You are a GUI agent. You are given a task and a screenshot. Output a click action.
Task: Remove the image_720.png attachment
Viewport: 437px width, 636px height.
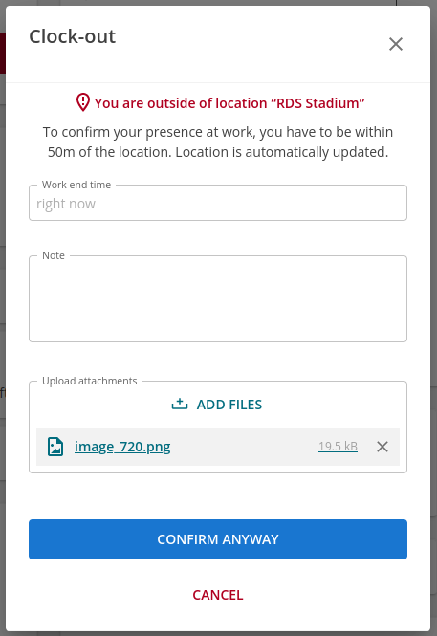coord(382,447)
